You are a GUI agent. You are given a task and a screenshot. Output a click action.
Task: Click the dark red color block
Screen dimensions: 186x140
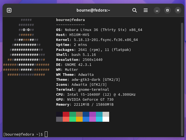[x=66, y=114]
